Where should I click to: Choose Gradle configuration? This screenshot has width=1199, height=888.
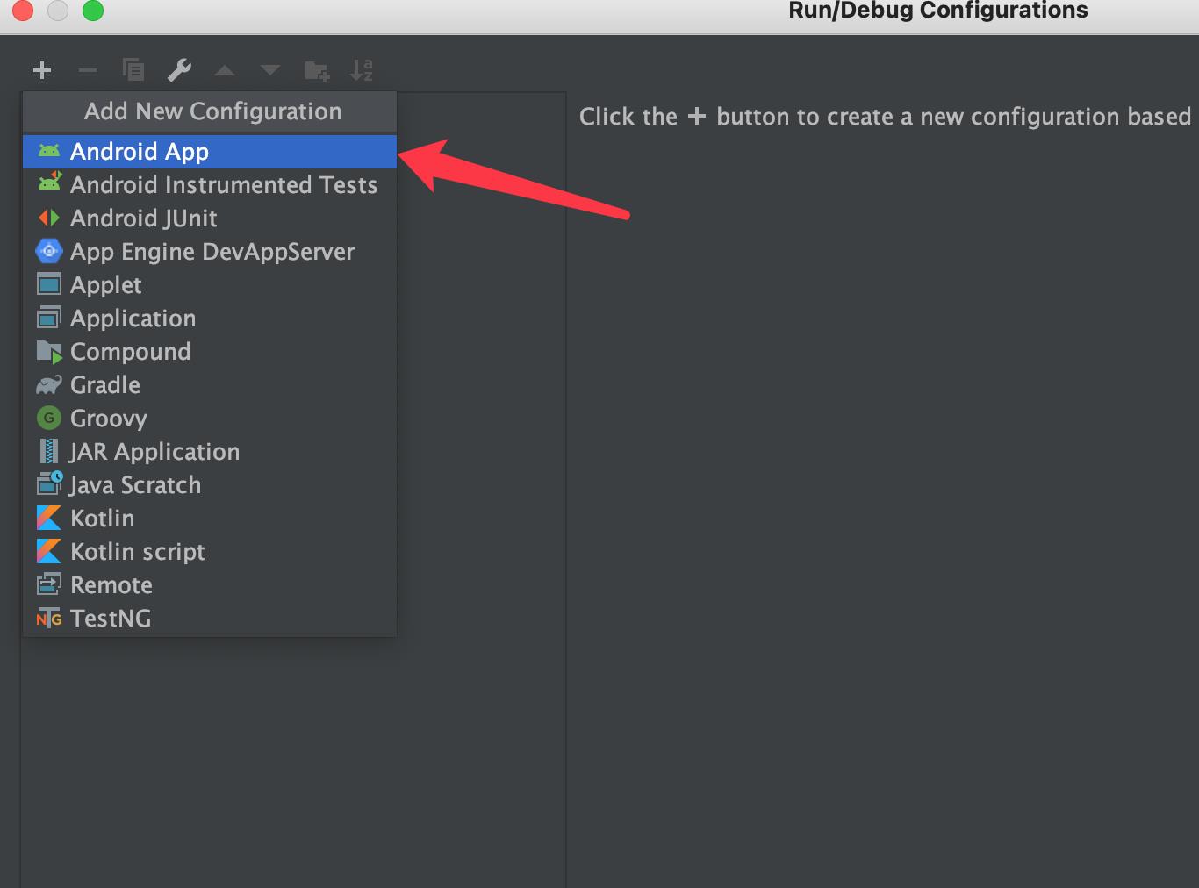(x=210, y=385)
